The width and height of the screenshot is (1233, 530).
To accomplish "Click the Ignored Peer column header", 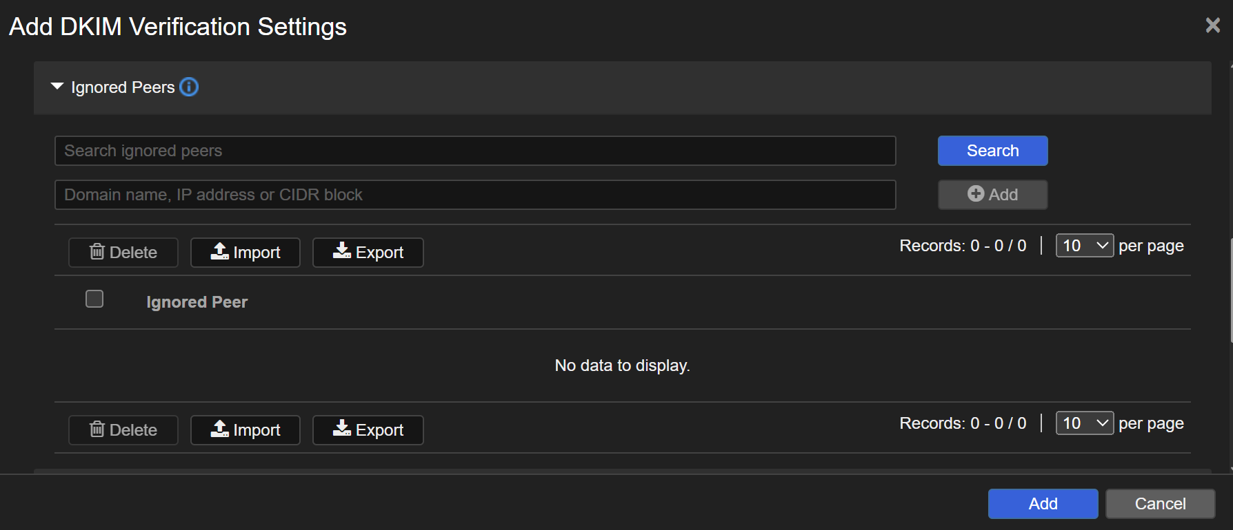I will [197, 302].
